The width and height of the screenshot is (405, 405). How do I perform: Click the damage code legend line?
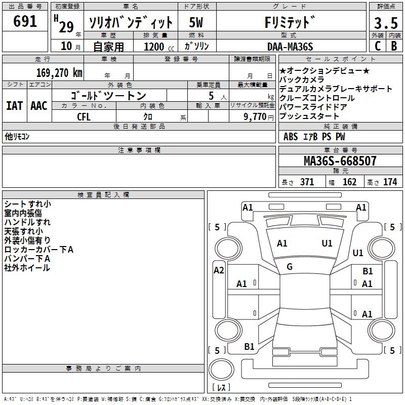178,399
